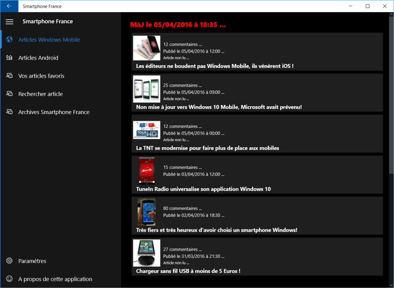This screenshot has height=288, width=394.
Task: Open A propos de cette application
Action: (x=61, y=279)
